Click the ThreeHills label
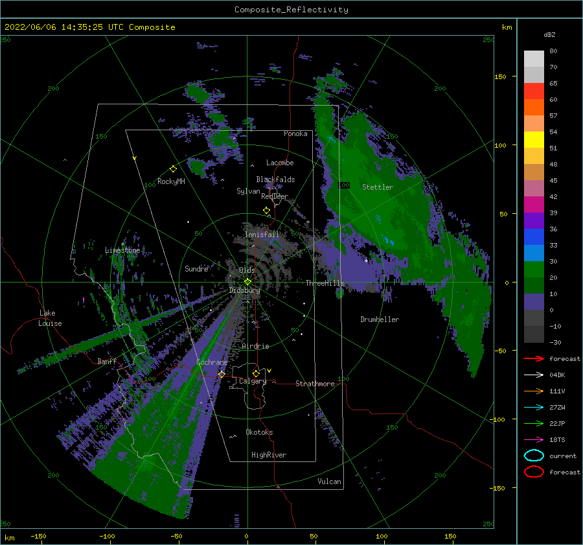Image resolution: width=583 pixels, height=545 pixels. [x=325, y=283]
